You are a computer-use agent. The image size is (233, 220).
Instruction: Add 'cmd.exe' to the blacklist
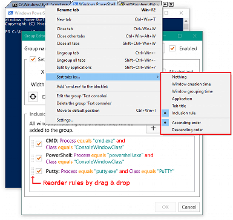103,86
